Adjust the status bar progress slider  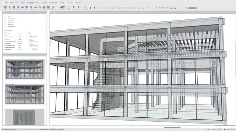(30, 129)
